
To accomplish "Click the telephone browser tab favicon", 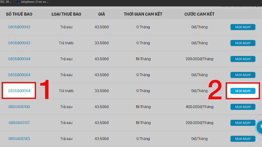I will [17, 2].
